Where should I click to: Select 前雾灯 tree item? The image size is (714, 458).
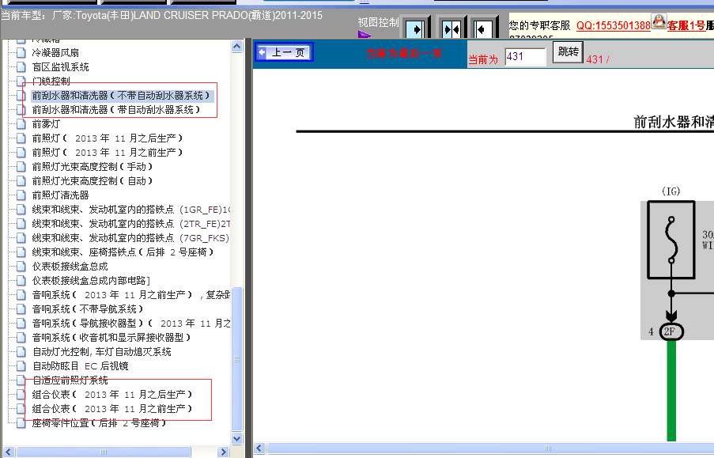(x=46, y=124)
